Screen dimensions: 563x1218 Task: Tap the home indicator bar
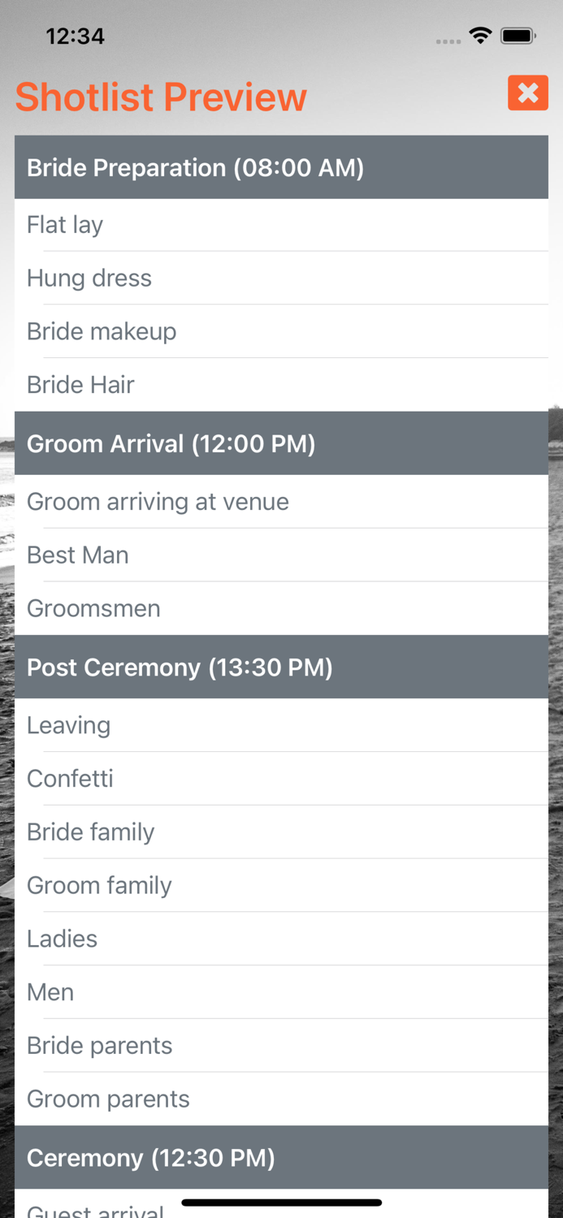coord(281,1202)
